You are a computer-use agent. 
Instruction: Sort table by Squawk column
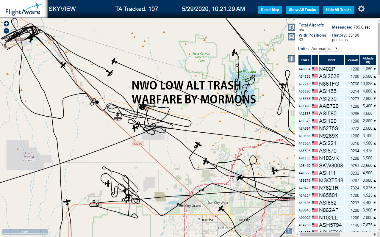coord(352,60)
